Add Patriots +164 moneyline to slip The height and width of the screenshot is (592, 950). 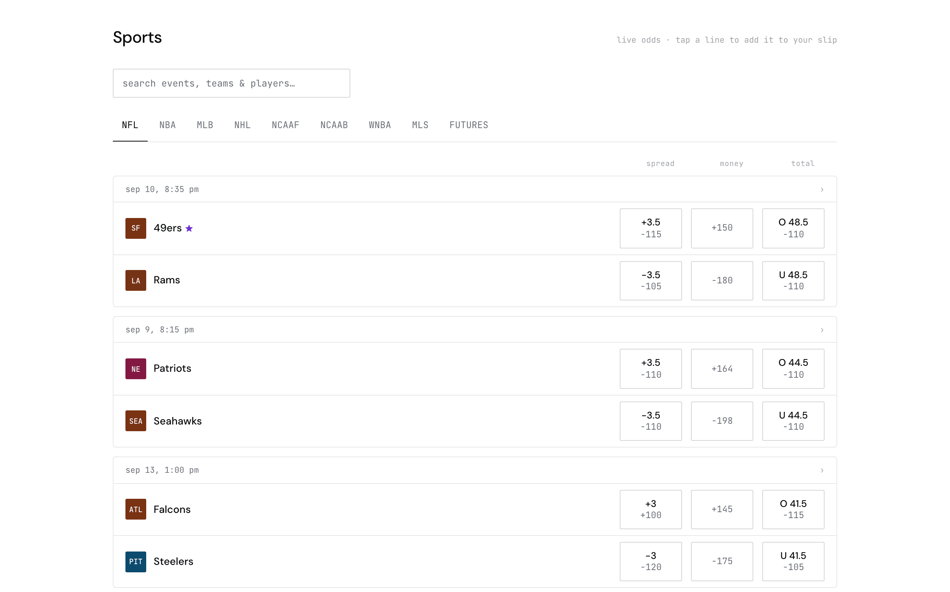722,369
